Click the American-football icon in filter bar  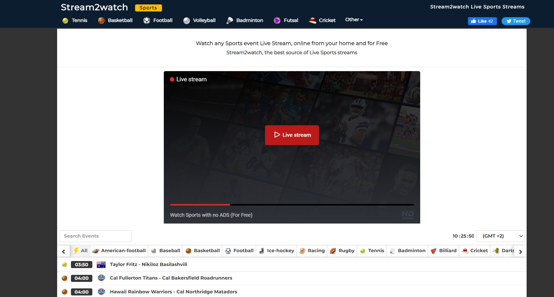click(96, 251)
